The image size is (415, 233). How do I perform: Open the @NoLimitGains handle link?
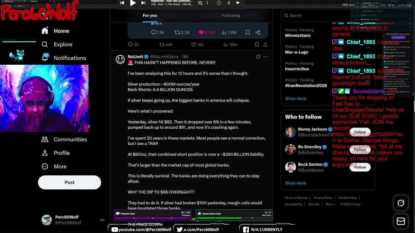tap(164, 57)
